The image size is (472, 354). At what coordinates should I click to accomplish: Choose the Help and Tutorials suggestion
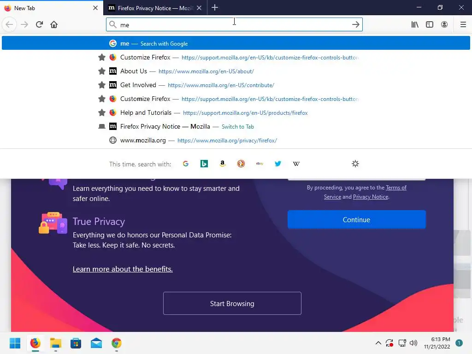236,112
